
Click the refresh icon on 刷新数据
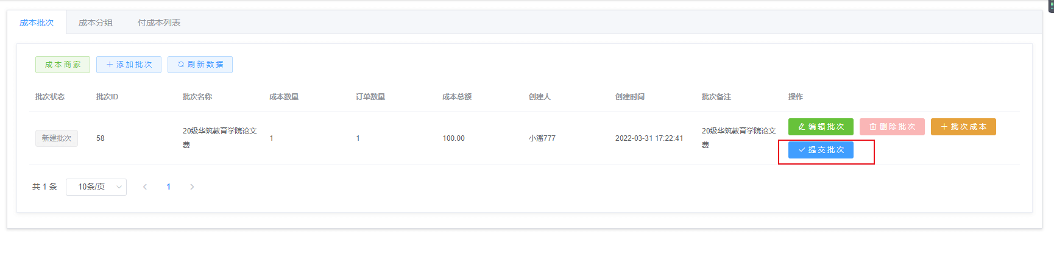click(x=181, y=65)
